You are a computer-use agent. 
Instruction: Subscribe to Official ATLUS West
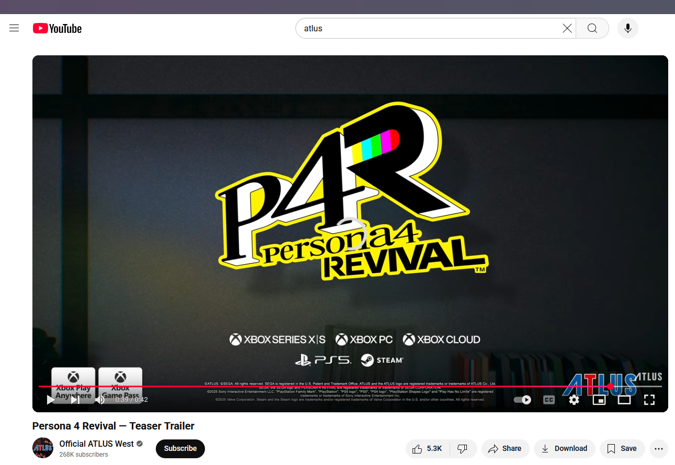180,448
